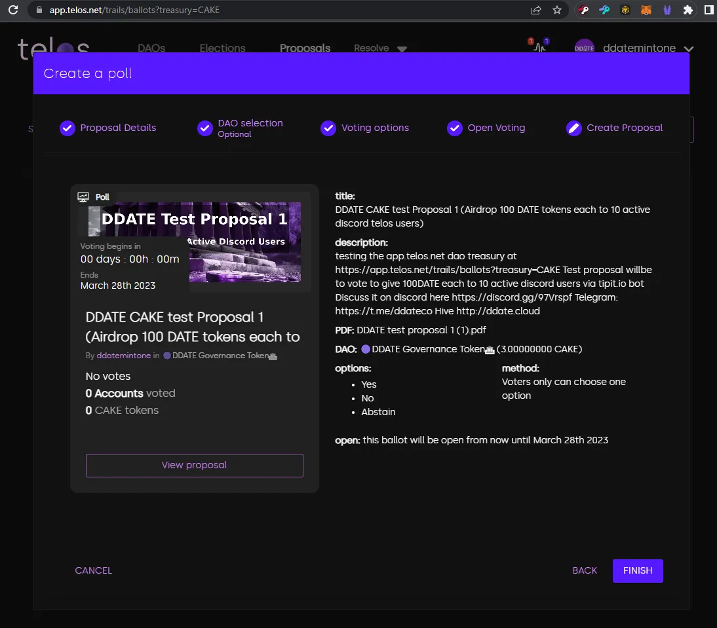This screenshot has height=628, width=717.
Task: Click the 'March 28th 2023' end date on card
Action: (118, 286)
